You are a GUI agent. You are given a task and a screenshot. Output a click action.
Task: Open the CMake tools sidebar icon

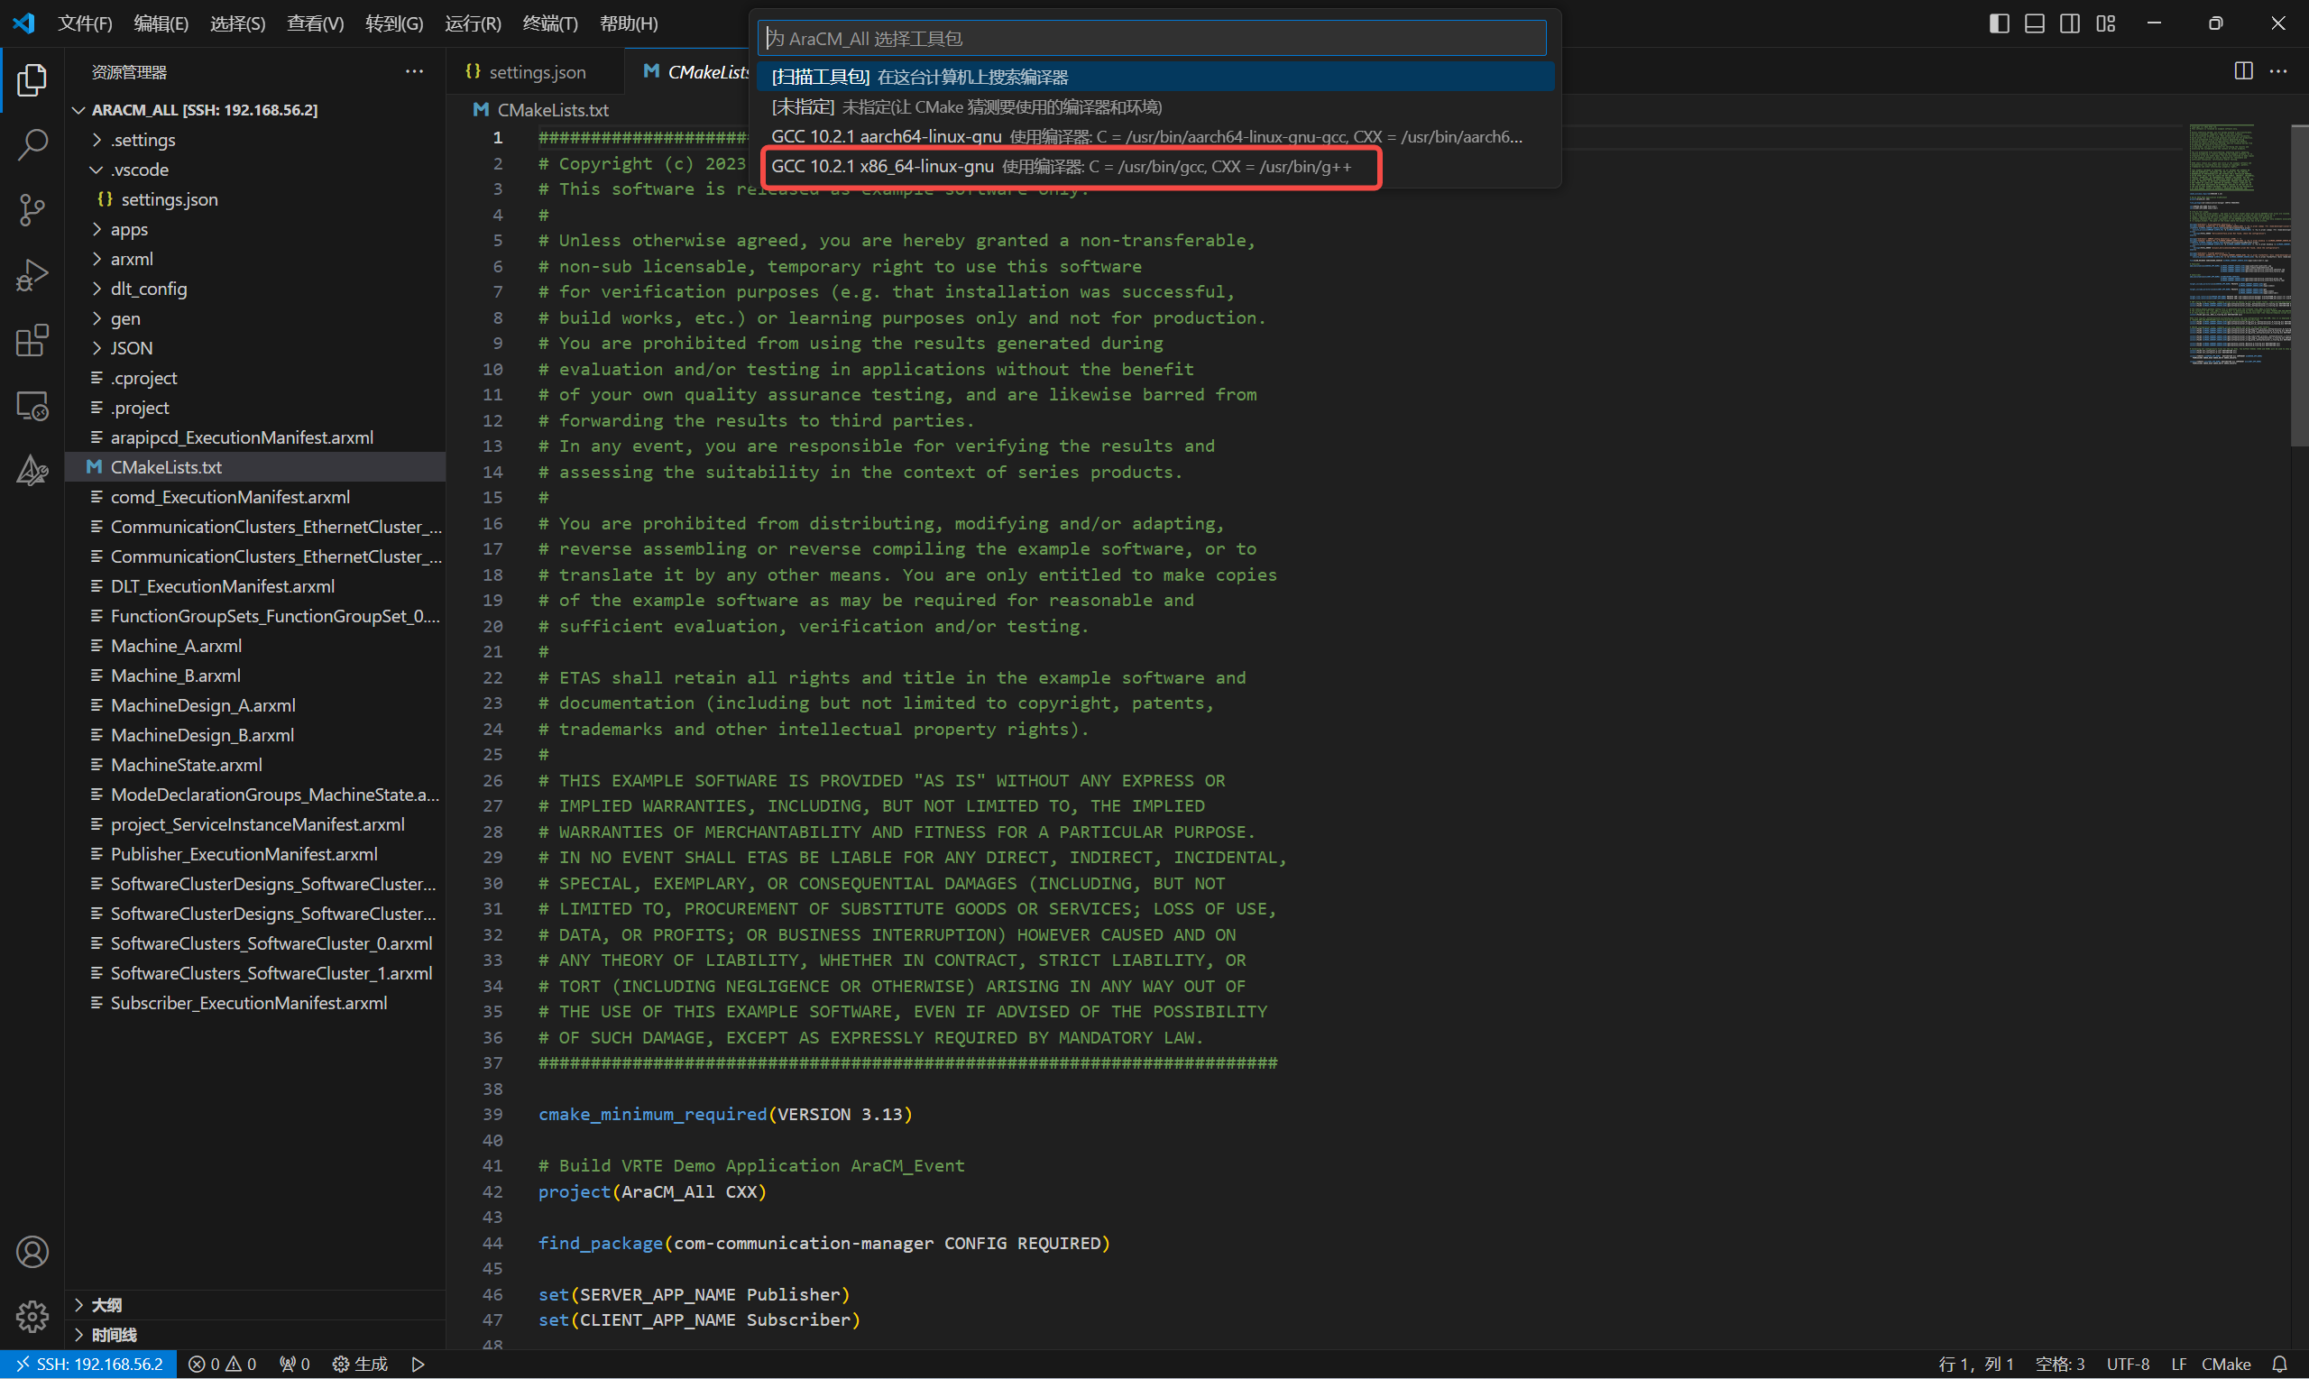(x=32, y=471)
